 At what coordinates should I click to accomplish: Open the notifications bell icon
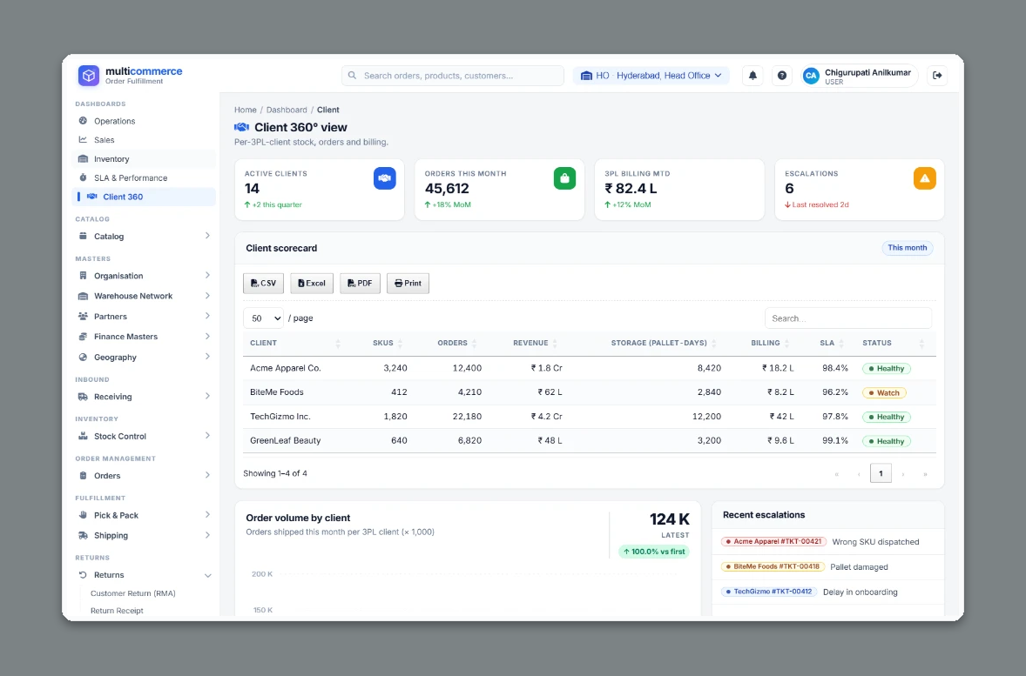[x=753, y=75]
